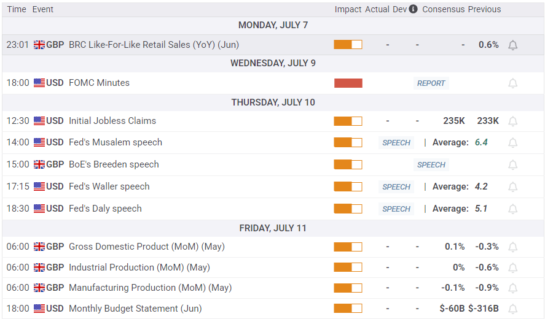
Task: Expand the Initial Jobless Claims event
Action: click(112, 121)
